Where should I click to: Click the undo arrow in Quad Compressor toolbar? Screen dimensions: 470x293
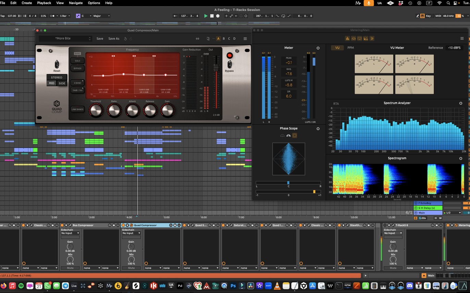pos(126,39)
